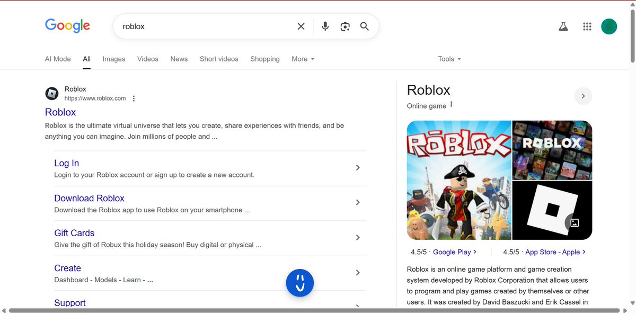Click the roblox search input field
636x314 pixels.
pyautogui.click(x=207, y=26)
